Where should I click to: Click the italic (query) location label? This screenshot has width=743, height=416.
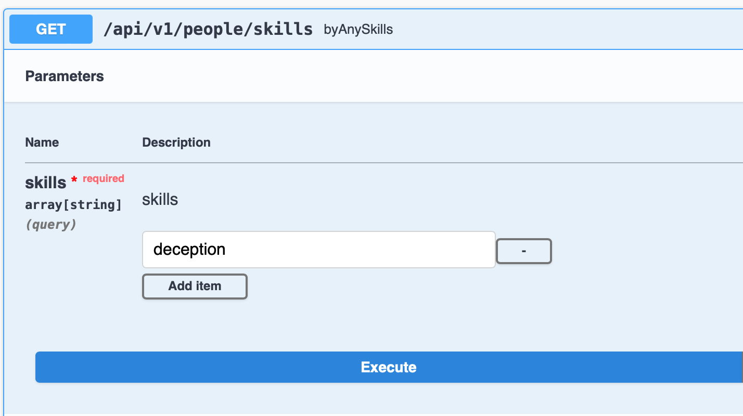click(x=51, y=225)
